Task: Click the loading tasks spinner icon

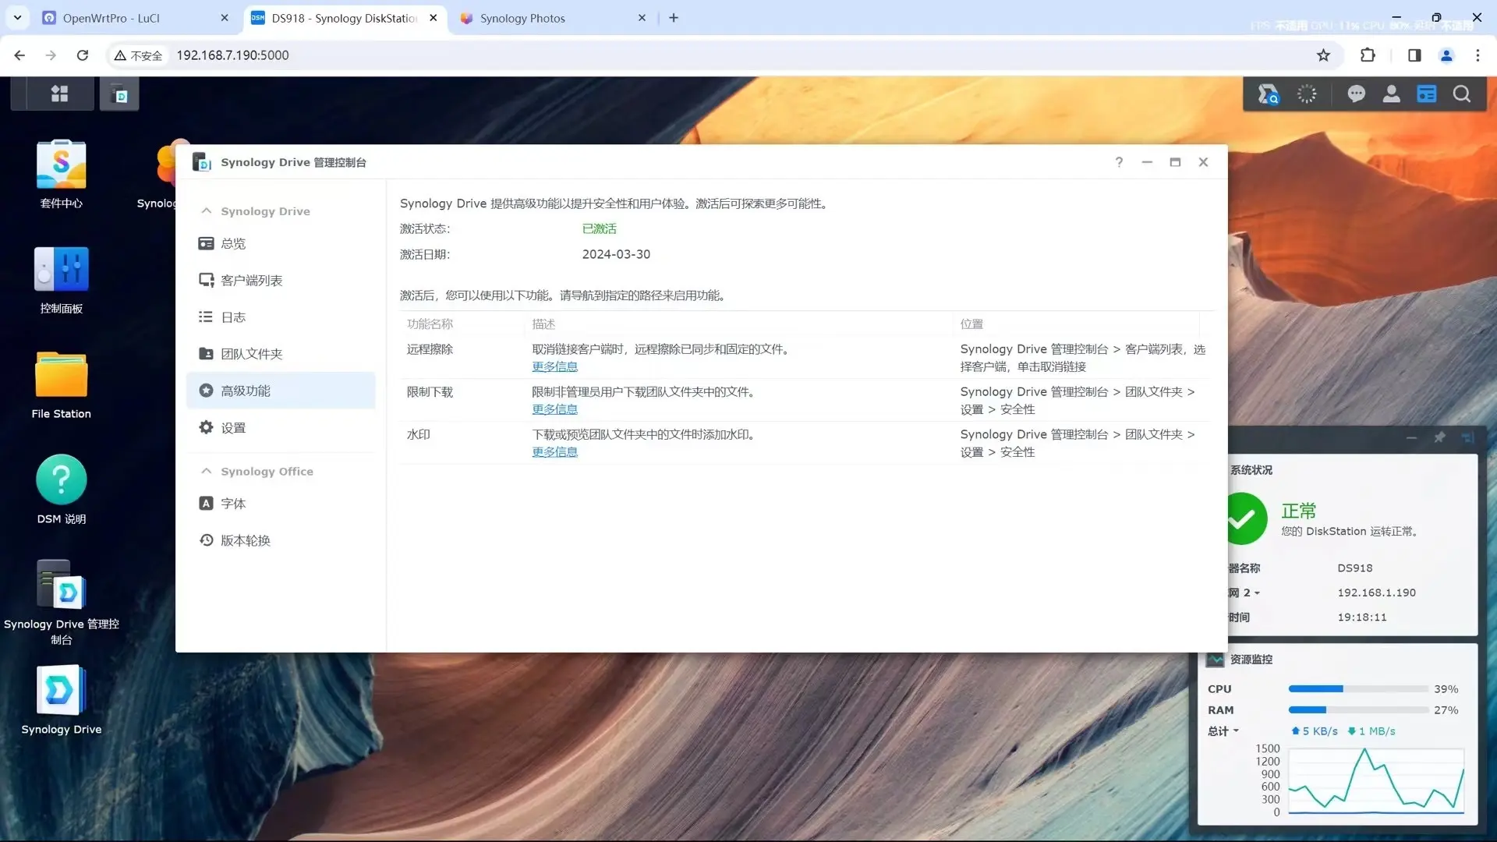Action: coord(1307,94)
